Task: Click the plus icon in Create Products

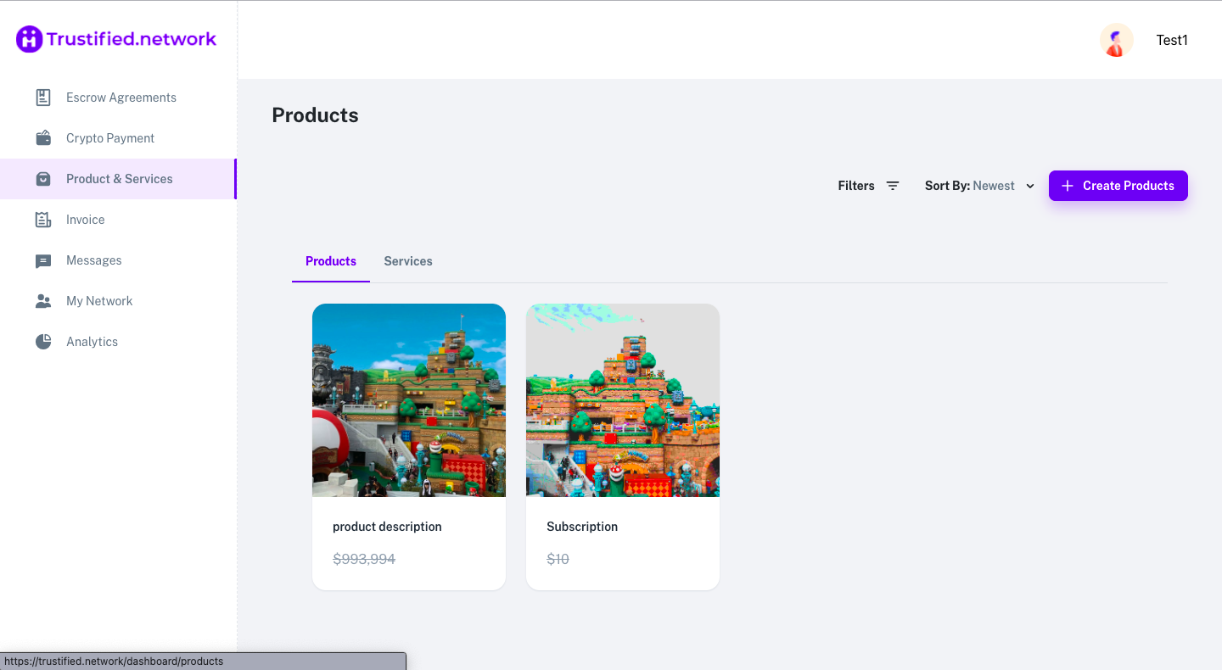Action: pyautogui.click(x=1068, y=186)
